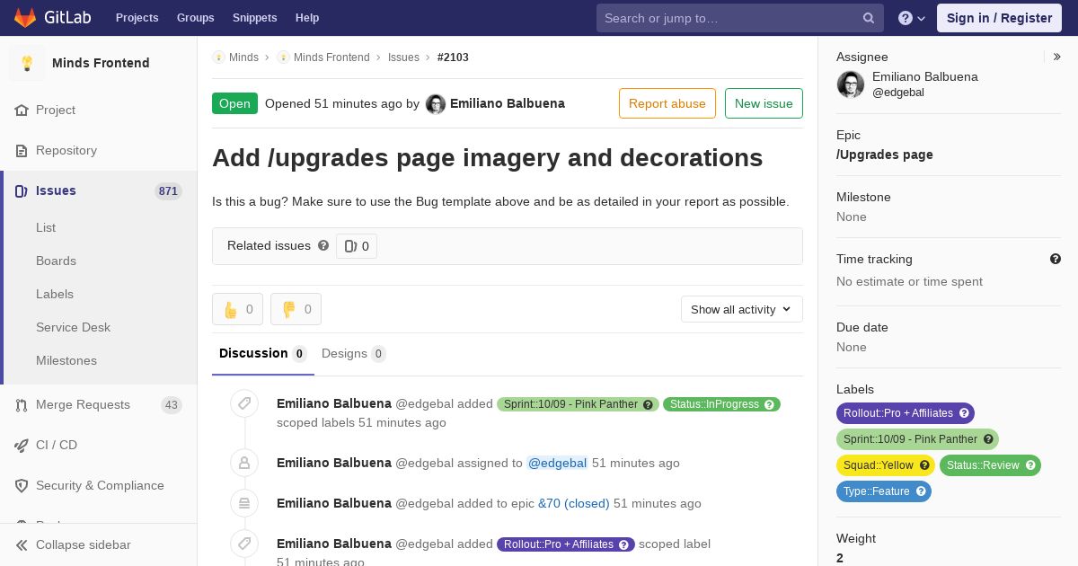Click help icon on Status::Review label
Screen dimensions: 1078x566
[x=1030, y=465]
